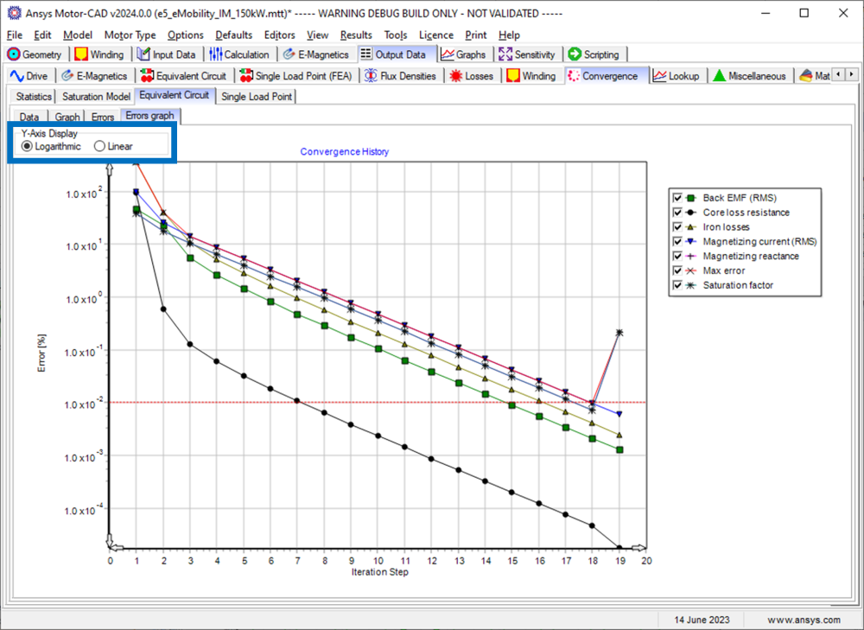Click the Calculation tab icon
Image resolution: width=864 pixels, height=630 pixels.
pos(215,54)
